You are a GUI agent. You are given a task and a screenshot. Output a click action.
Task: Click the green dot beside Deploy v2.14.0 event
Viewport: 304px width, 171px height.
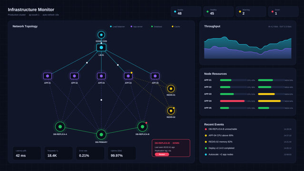pyautogui.click(x=206, y=148)
